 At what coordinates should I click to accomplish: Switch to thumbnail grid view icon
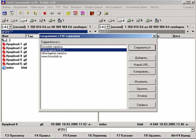[21, 13]
